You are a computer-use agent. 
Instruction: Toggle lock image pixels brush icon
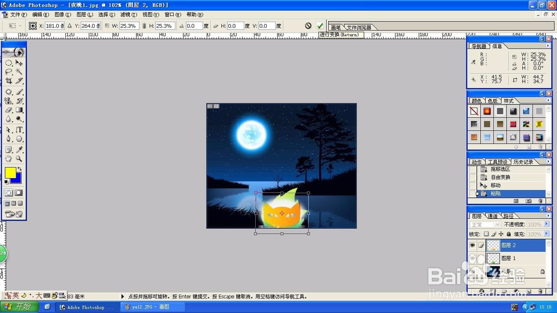(x=494, y=234)
